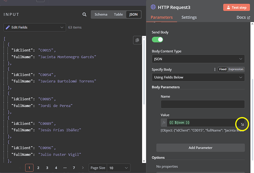Switch to the JSON view tab
Viewport: 254px width, 173px height.
(x=133, y=14)
